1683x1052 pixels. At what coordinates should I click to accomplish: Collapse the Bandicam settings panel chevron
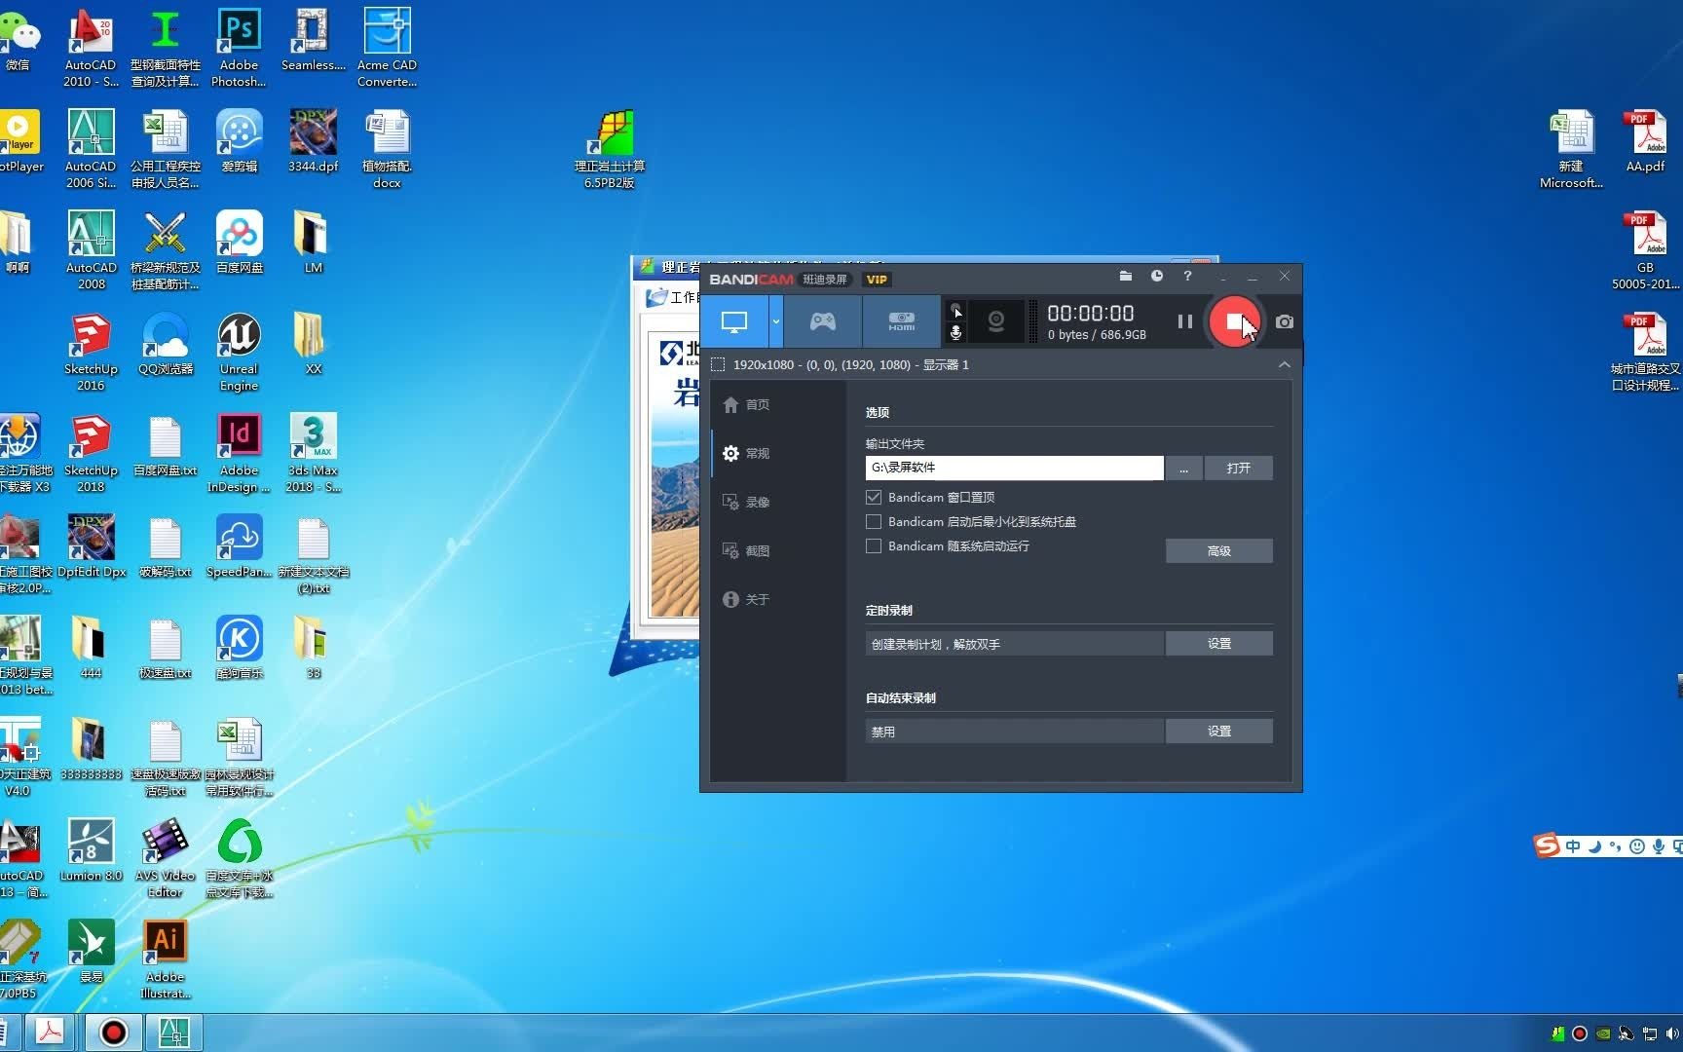click(x=1284, y=364)
